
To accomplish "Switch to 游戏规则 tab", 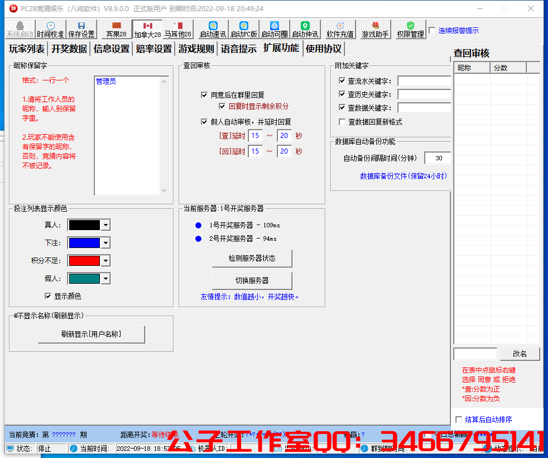I will 196,49.
